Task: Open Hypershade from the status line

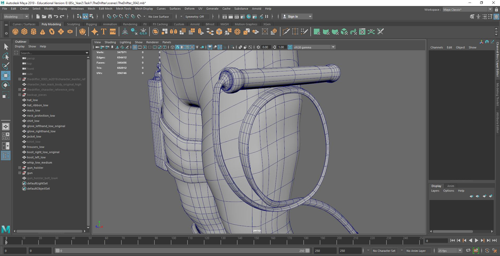Action: click(249, 16)
